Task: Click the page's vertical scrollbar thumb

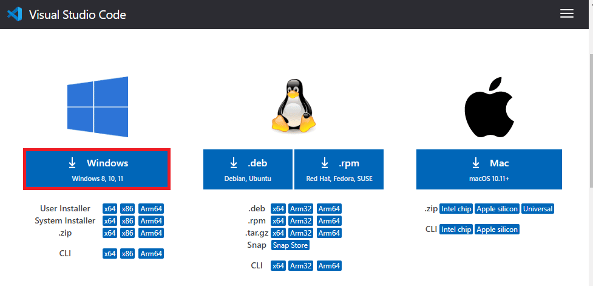Action: click(x=591, y=121)
